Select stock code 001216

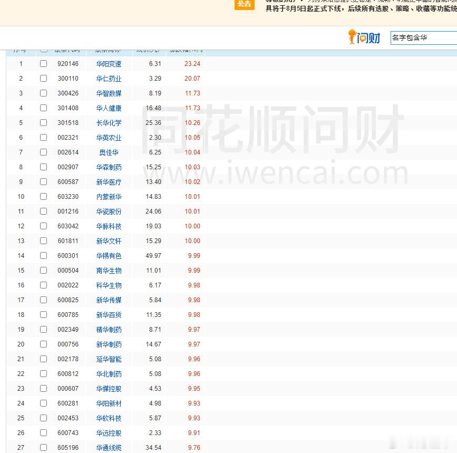pos(68,211)
